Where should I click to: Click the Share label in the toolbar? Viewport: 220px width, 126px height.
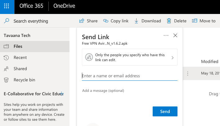click(x=92, y=21)
